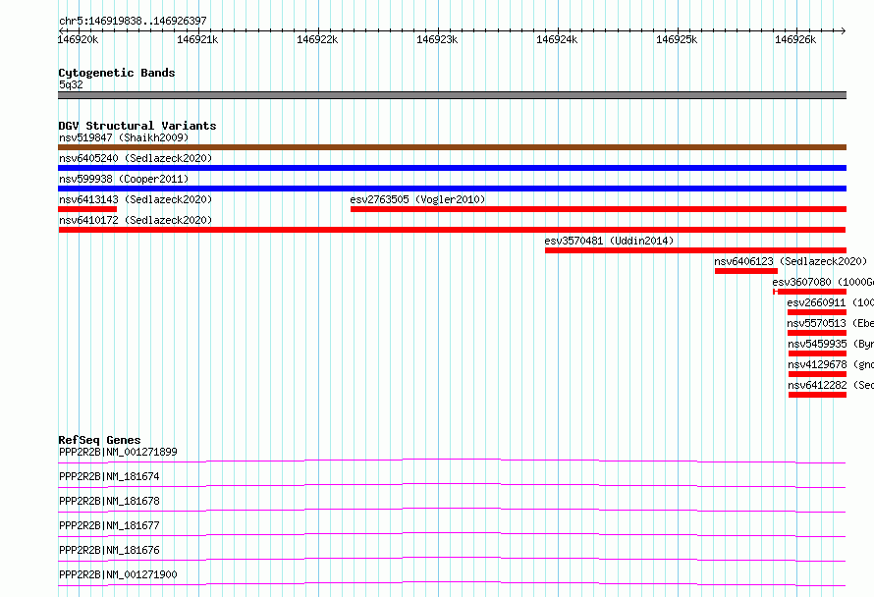Click the red nsv5459935 variant bar
874x597 pixels.
(x=818, y=353)
